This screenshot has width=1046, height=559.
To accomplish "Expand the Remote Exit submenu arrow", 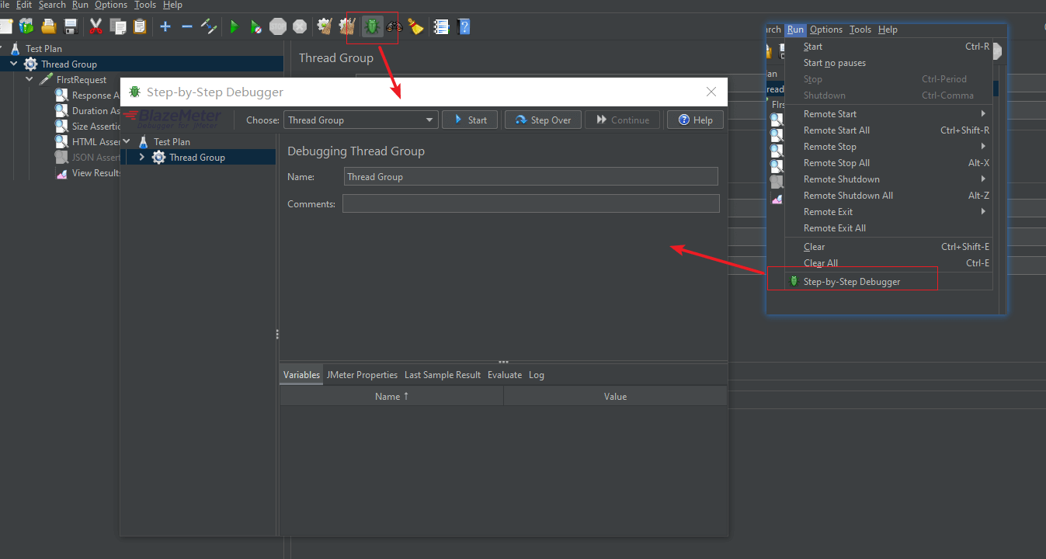I will 983,212.
